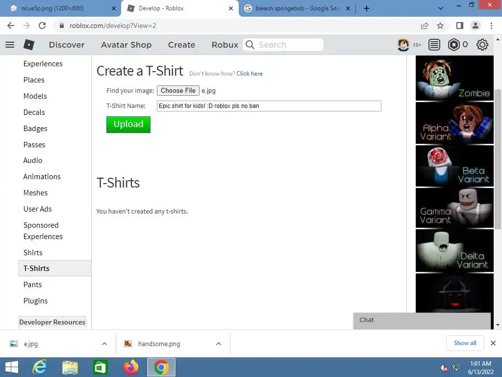Go back to previous page
The image size is (502, 377).
click(x=11, y=26)
